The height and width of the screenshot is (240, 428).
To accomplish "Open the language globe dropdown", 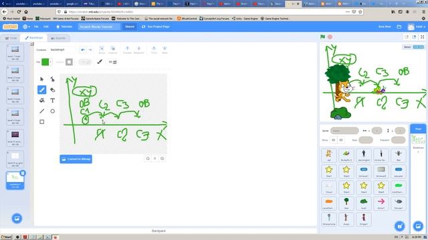I will point(27,27).
